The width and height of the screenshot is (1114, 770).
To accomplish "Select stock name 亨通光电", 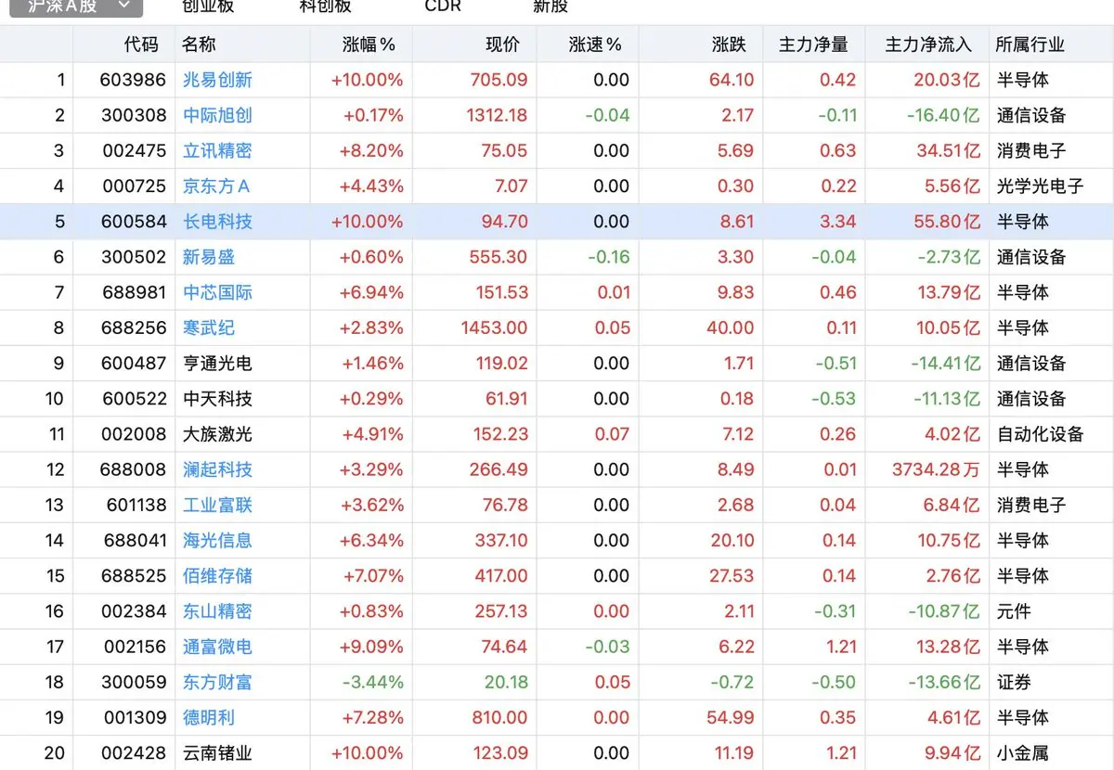I will [217, 363].
